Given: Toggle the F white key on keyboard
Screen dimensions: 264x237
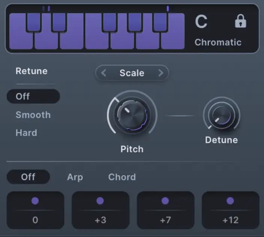Looking at the screenshot, I should (x=97, y=41).
